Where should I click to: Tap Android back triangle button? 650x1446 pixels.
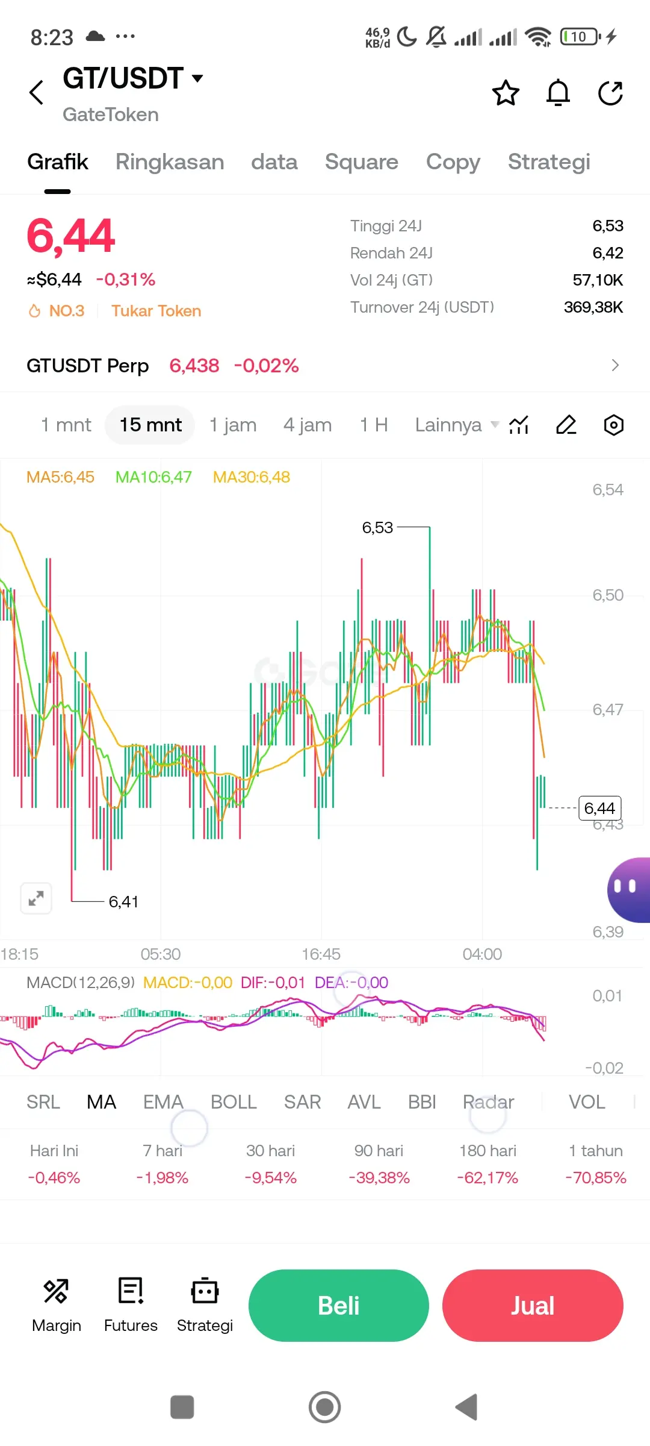click(466, 1407)
